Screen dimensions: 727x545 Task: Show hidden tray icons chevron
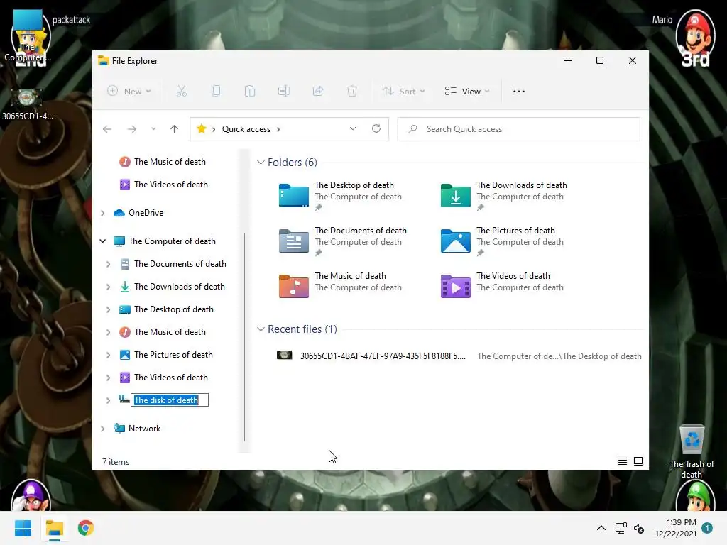[601, 528]
